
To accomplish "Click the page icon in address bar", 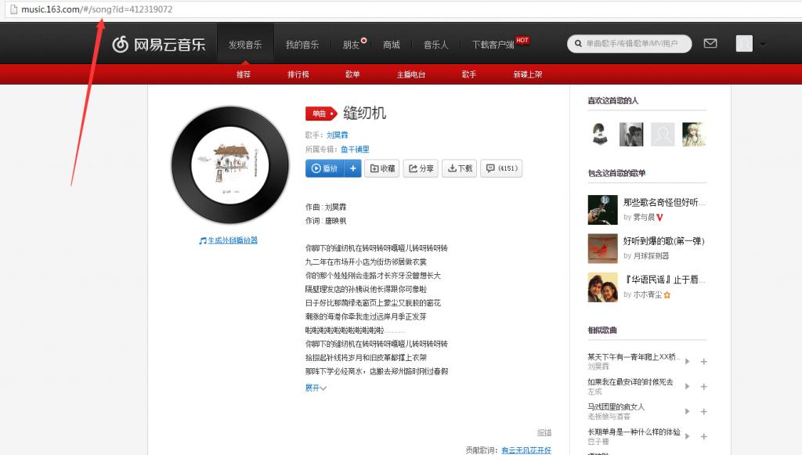I will coord(13,9).
